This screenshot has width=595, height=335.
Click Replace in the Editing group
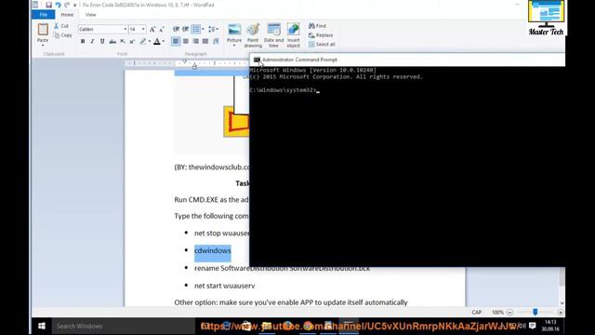coord(321,35)
